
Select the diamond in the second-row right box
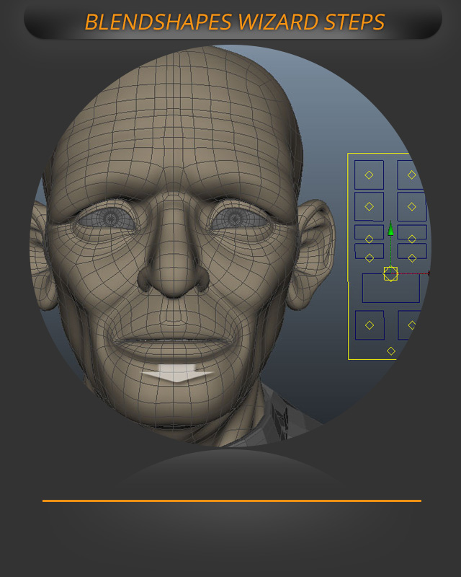(412, 207)
